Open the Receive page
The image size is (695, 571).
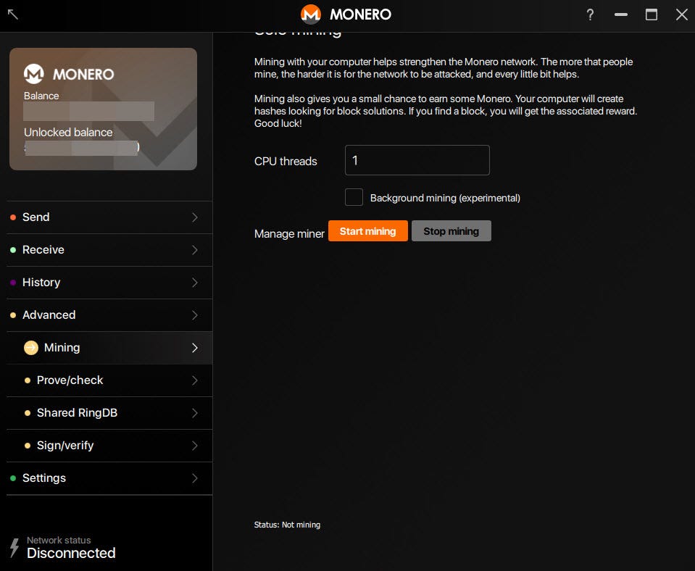109,250
